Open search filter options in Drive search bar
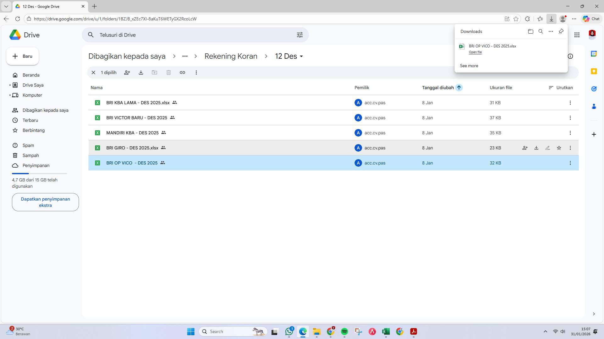Screen dimensions: 604x339 tap(300, 35)
